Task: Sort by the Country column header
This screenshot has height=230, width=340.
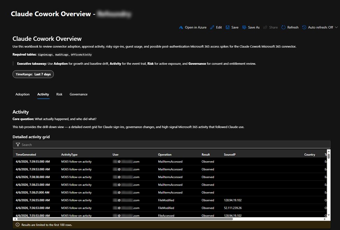Action: pyautogui.click(x=310, y=154)
